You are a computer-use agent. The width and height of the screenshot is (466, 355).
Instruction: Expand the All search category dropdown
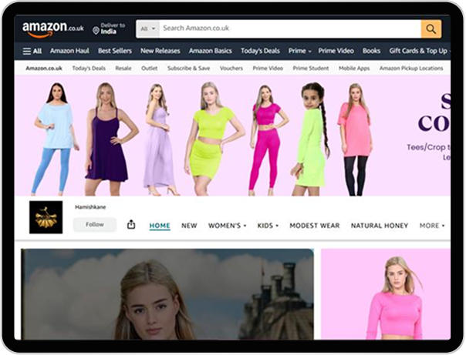[147, 29]
